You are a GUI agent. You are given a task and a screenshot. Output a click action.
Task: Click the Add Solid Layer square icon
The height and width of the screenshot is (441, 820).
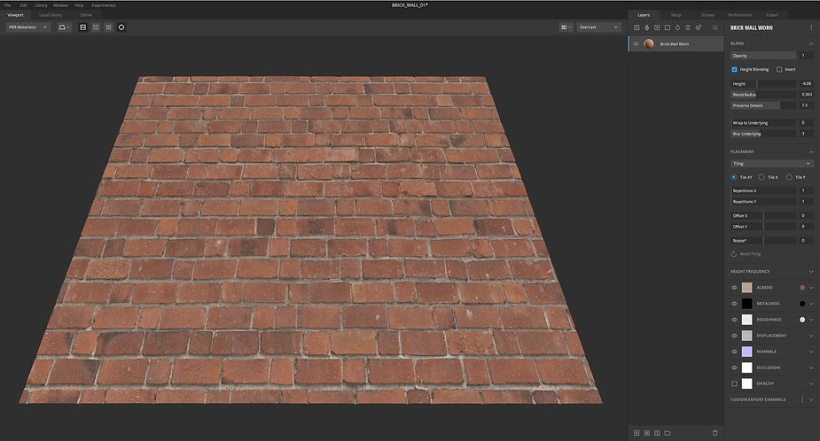point(668,27)
